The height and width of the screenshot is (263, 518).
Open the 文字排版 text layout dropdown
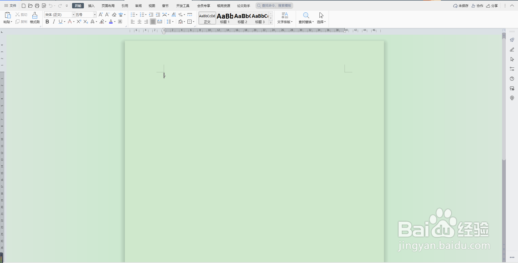(285, 18)
